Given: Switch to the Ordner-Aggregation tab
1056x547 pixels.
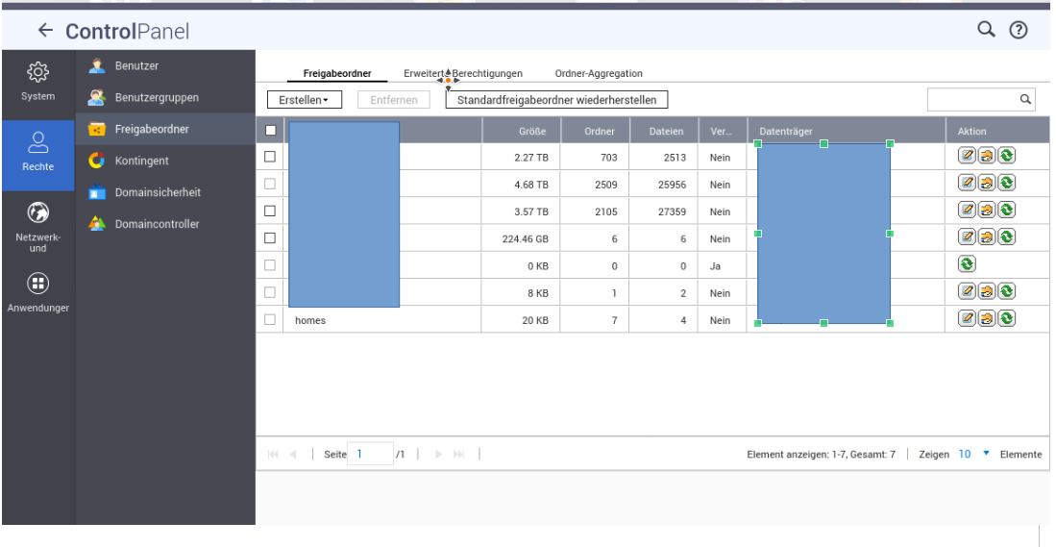Looking at the screenshot, I should (599, 73).
